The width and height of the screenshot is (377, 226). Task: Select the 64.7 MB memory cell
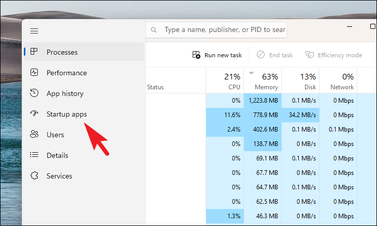click(x=263, y=187)
